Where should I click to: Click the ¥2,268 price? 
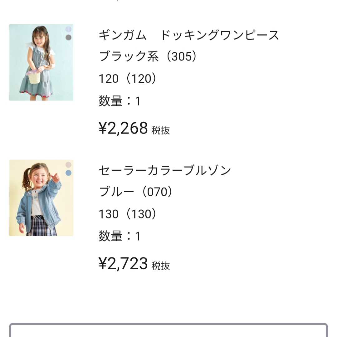click(x=123, y=128)
